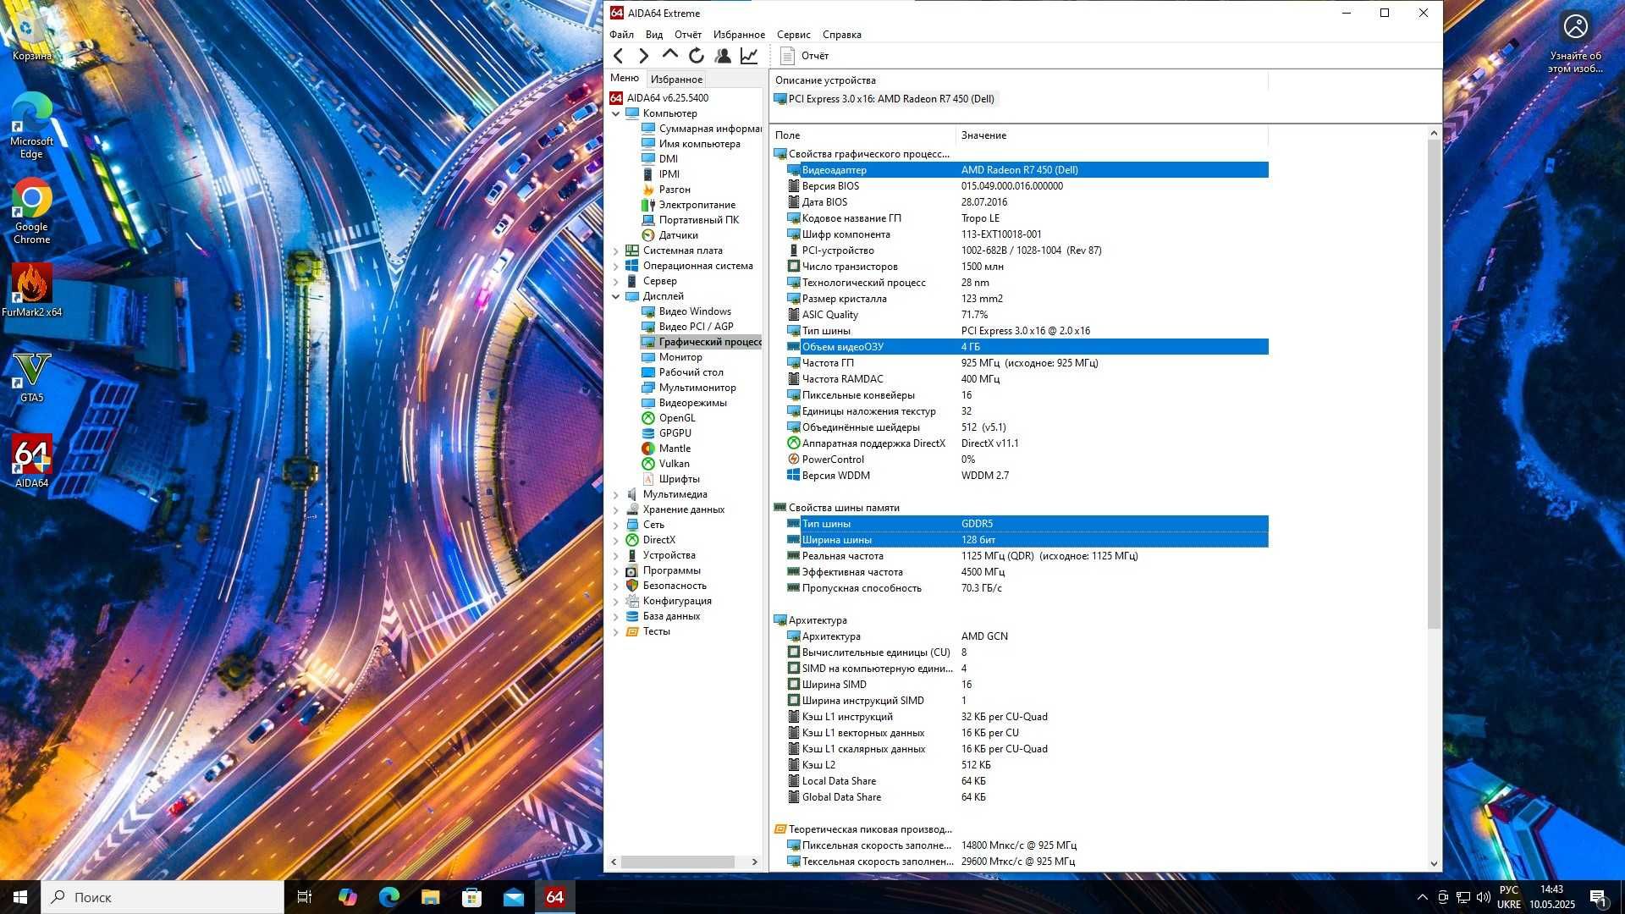Open the Справка menu

[x=842, y=35]
